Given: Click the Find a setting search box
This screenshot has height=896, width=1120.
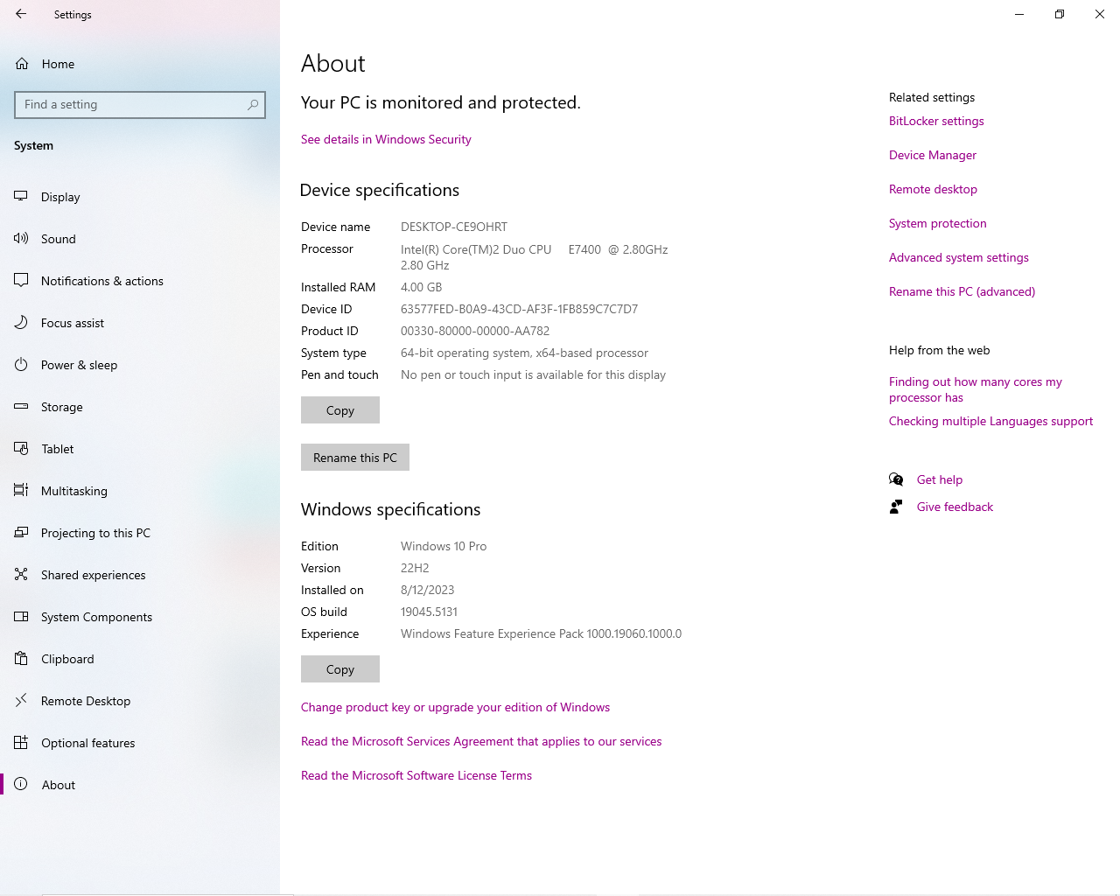Looking at the screenshot, I should (x=140, y=105).
